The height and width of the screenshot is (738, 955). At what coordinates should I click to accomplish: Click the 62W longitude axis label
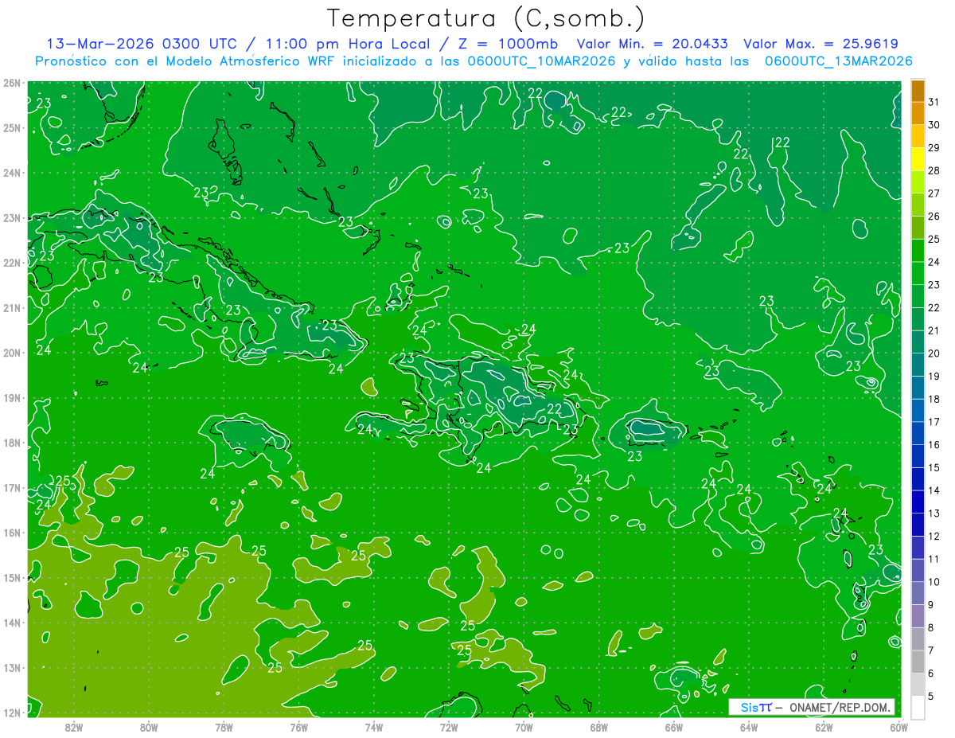click(x=824, y=727)
